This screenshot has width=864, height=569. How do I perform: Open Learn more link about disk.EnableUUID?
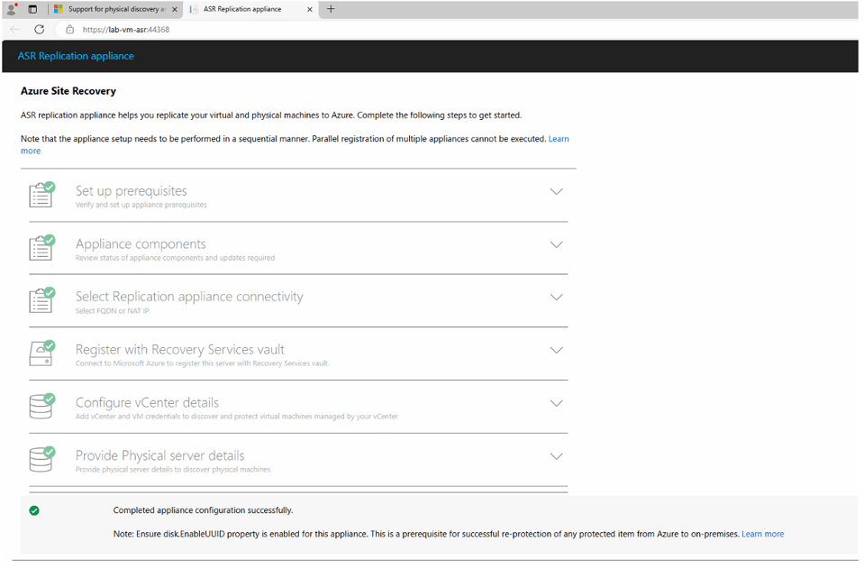762,534
